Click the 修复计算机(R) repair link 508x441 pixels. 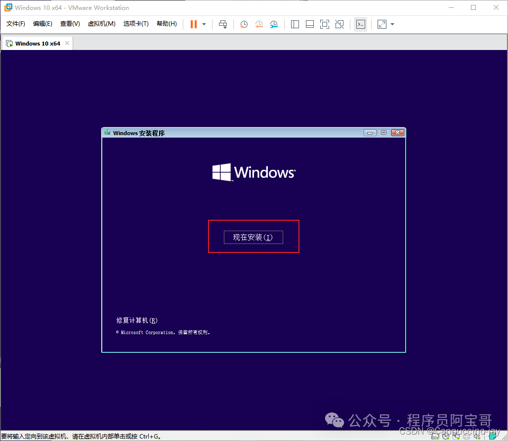coord(137,320)
